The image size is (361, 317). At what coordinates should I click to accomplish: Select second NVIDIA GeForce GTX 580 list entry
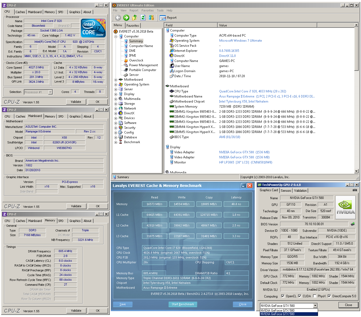(289, 314)
